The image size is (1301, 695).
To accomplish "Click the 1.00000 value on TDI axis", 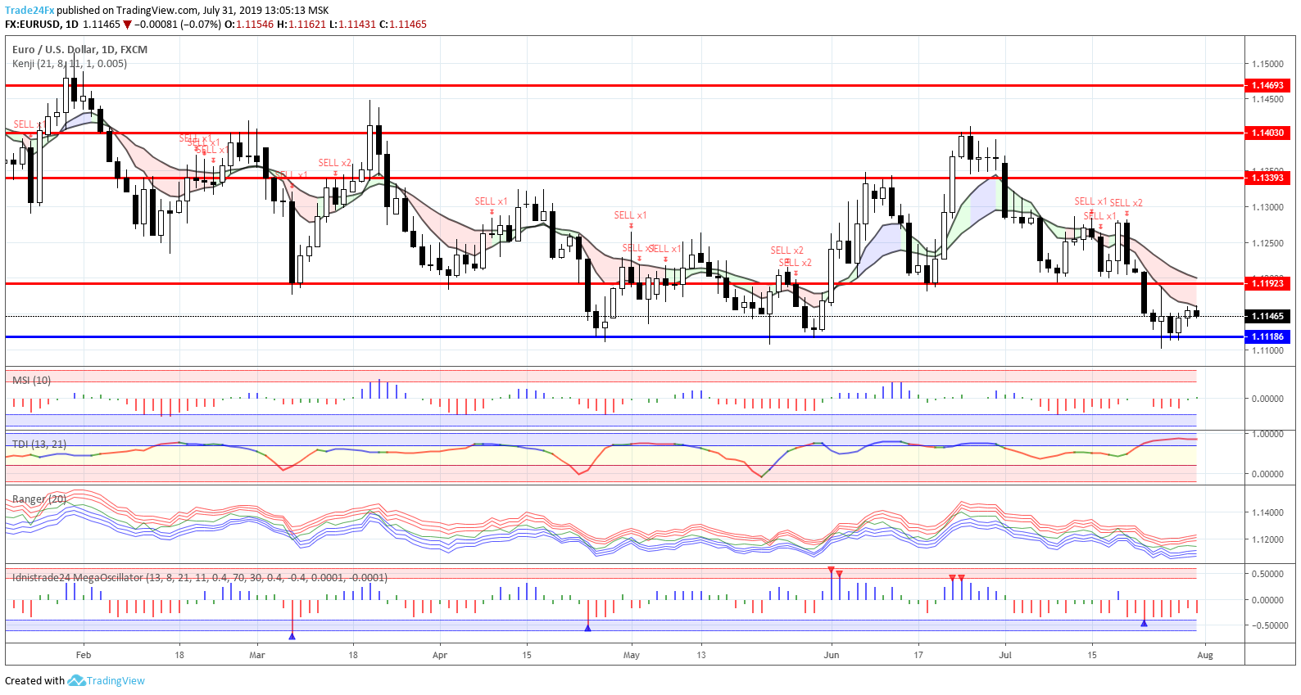I will 1267,434.
